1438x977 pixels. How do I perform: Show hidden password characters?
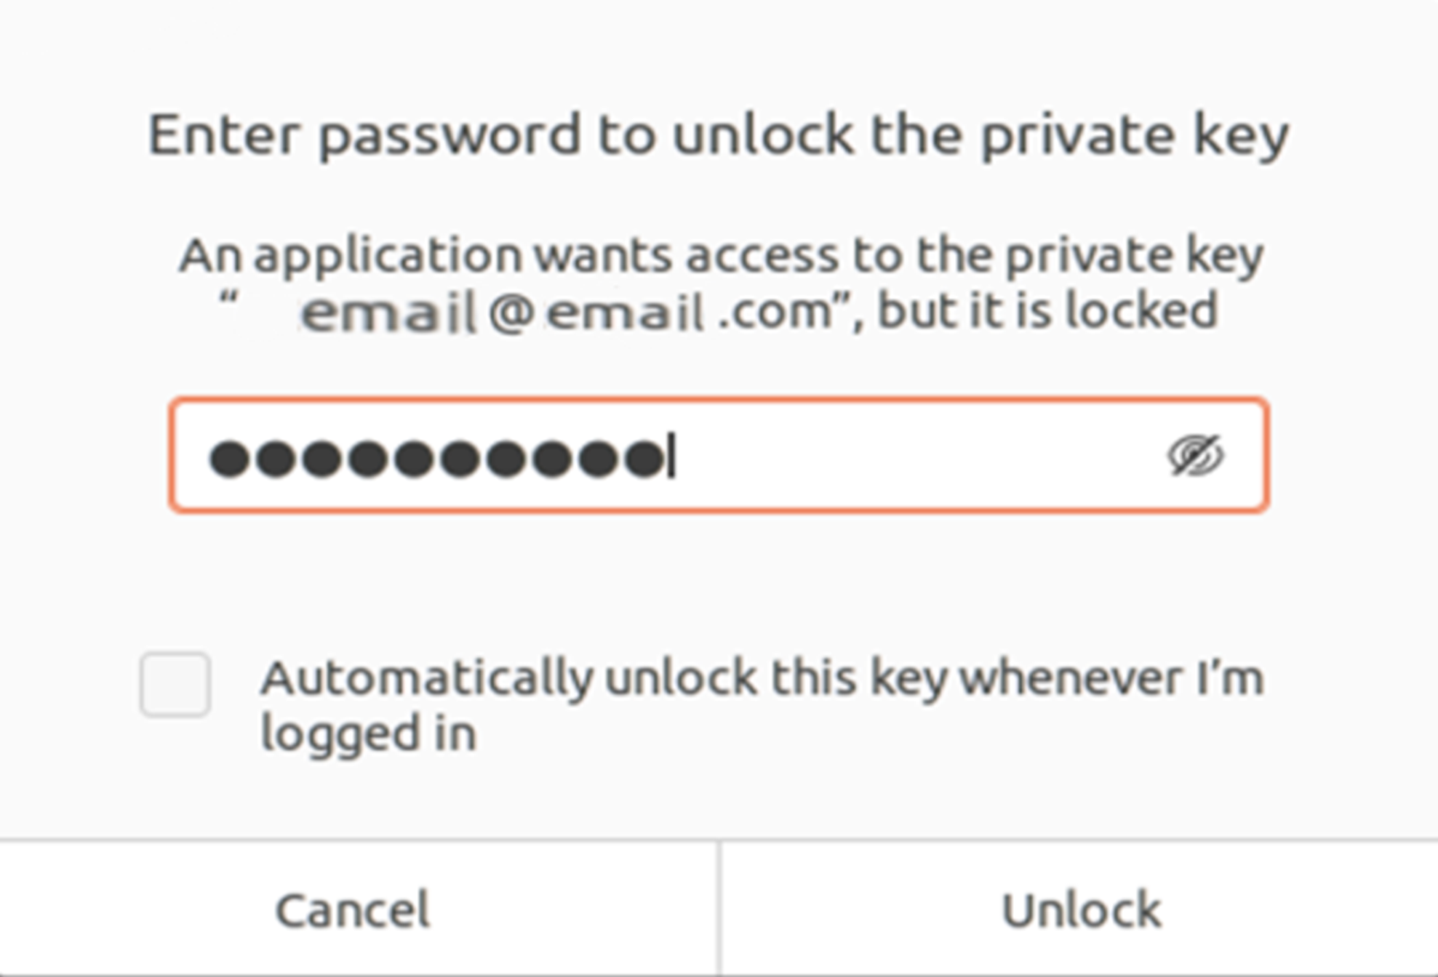pyautogui.click(x=1195, y=457)
